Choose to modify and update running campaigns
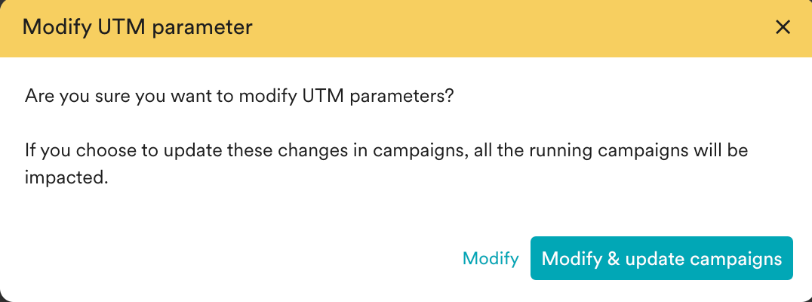Image resolution: width=812 pixels, height=302 pixels. point(662,259)
